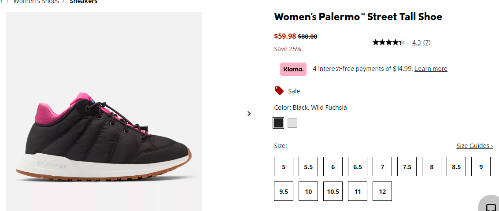Screen dimensions: 499x211
Task: Open Klarna Learn more link
Action: 431,69
